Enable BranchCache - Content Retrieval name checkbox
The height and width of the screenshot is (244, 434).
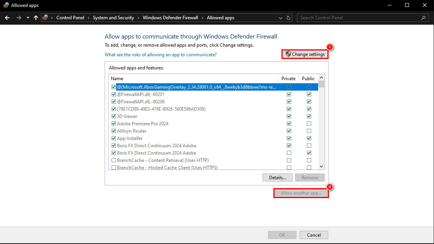pyautogui.click(x=114, y=160)
